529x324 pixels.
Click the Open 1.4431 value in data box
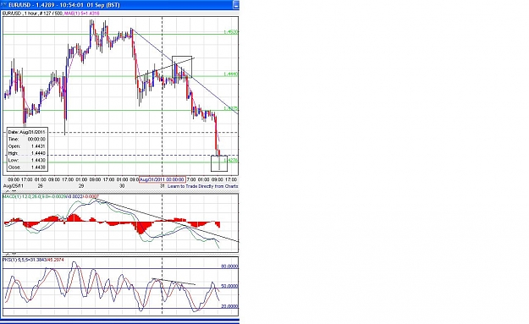(x=38, y=146)
